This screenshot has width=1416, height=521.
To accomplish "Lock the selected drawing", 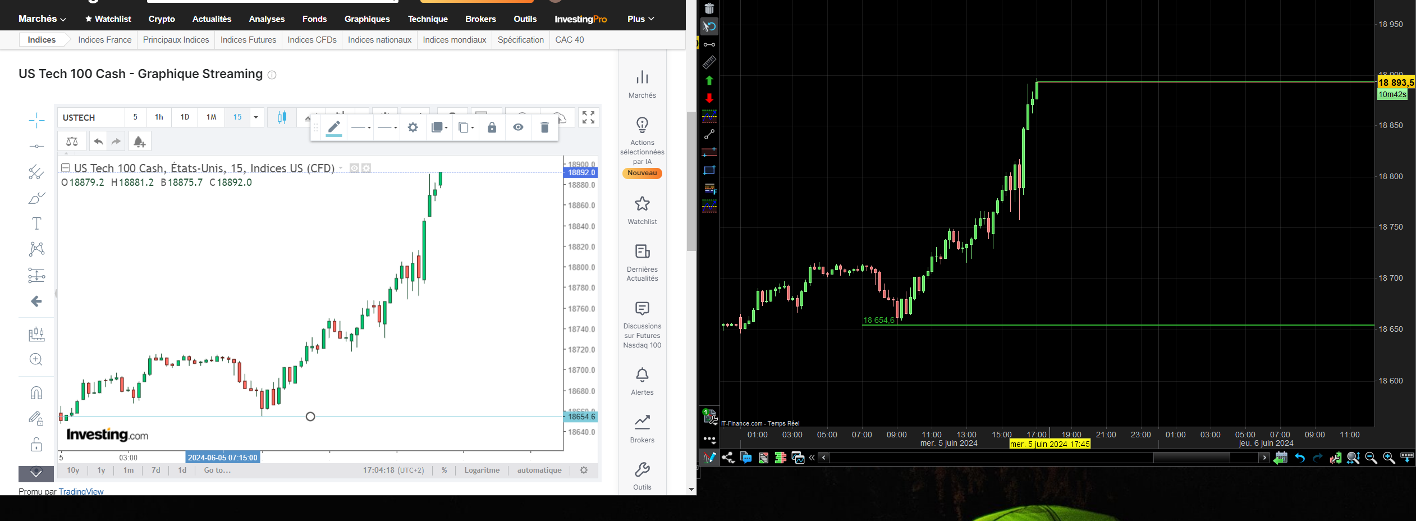I will point(492,127).
